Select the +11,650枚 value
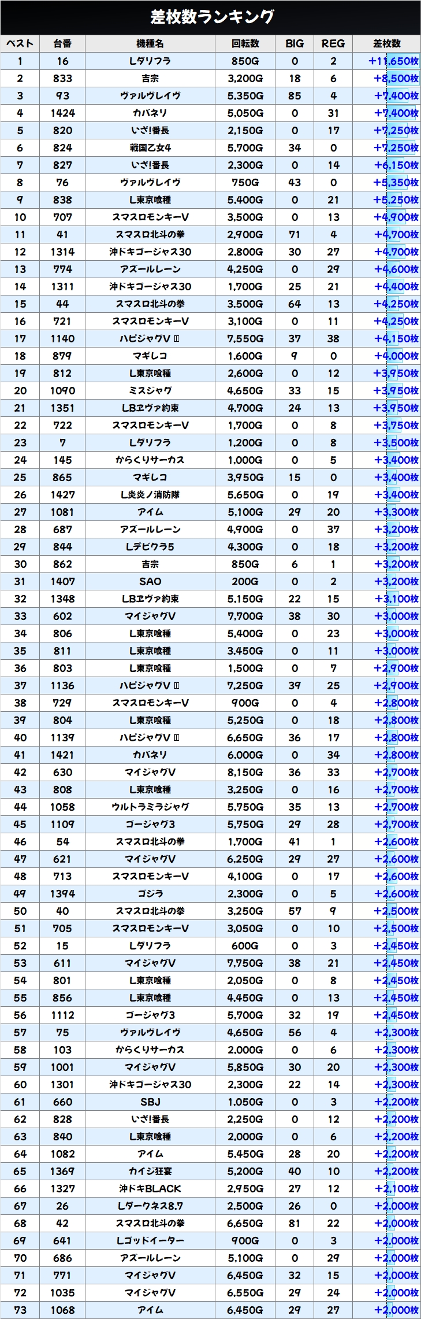The image size is (421, 1319). (393, 61)
